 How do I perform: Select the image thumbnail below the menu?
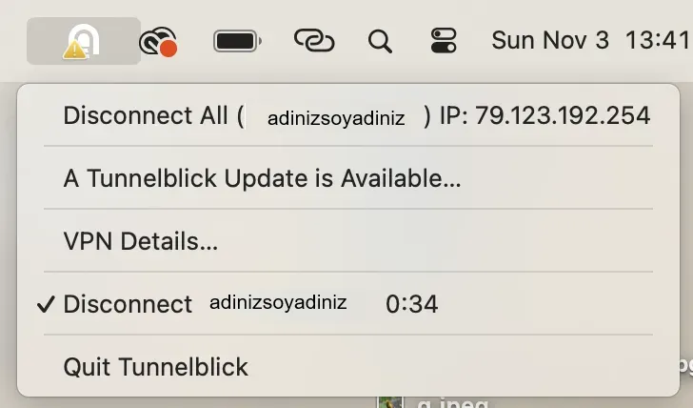coord(390,402)
